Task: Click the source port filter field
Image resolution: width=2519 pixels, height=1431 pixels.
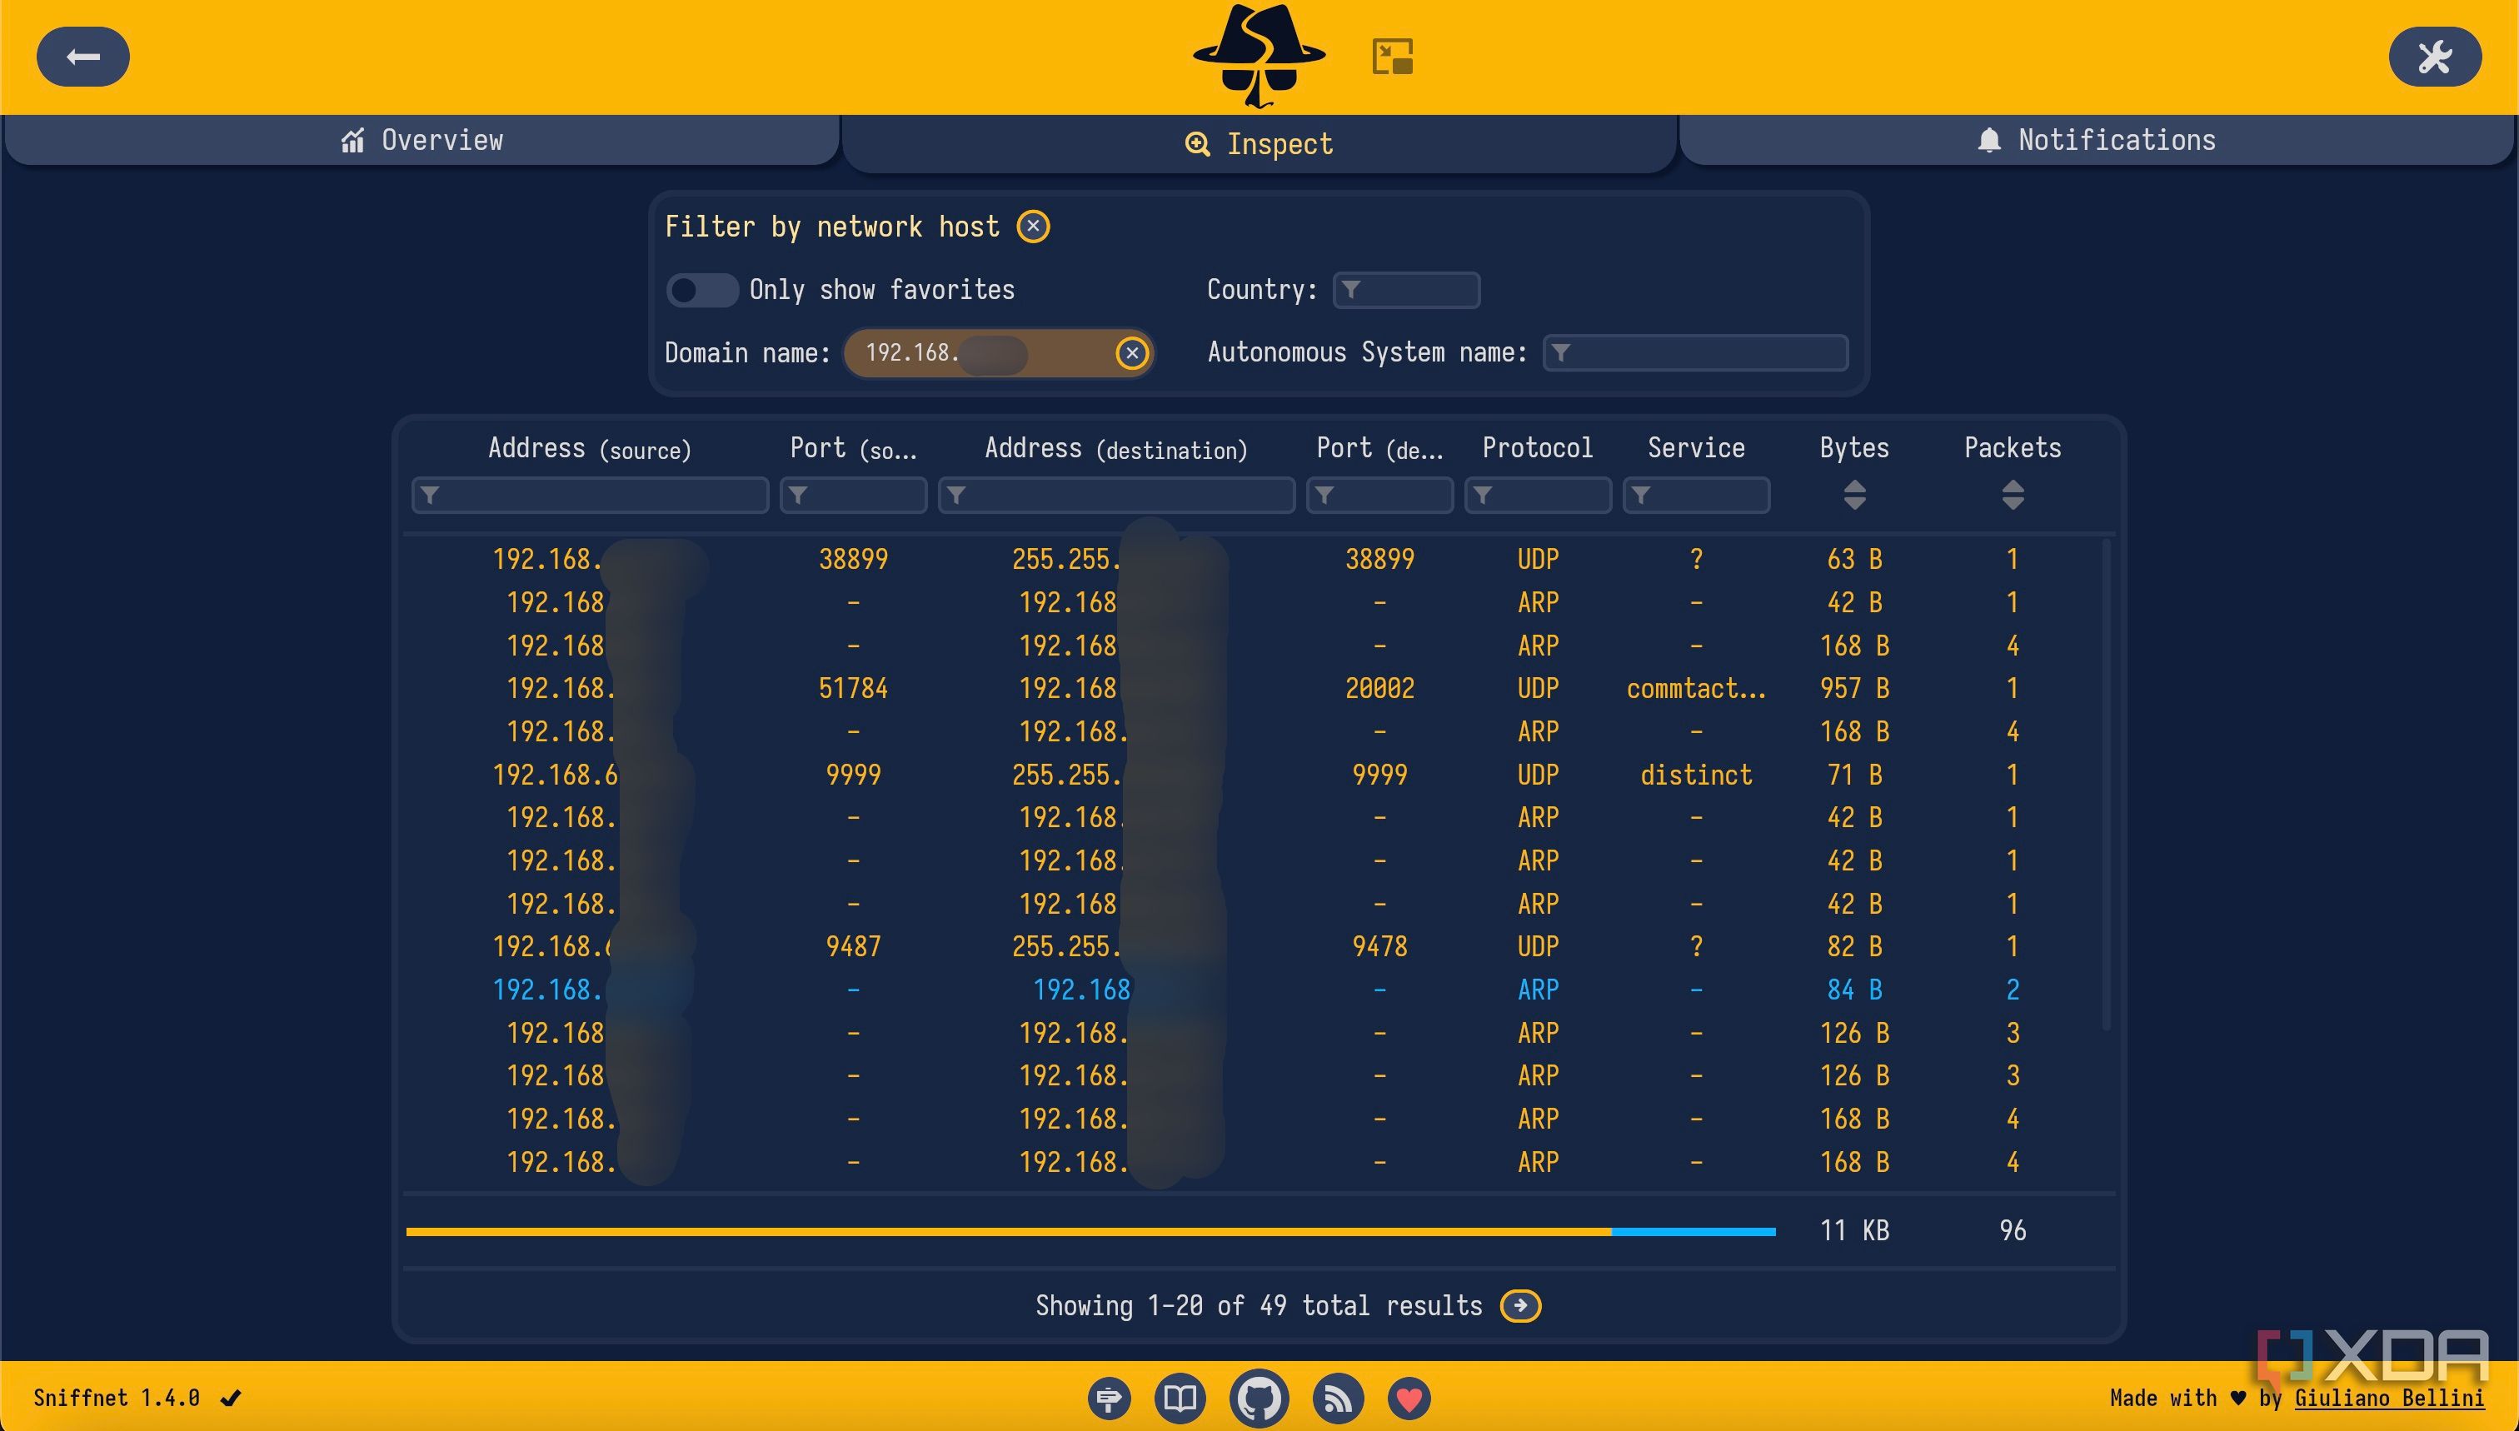Action: 853,495
